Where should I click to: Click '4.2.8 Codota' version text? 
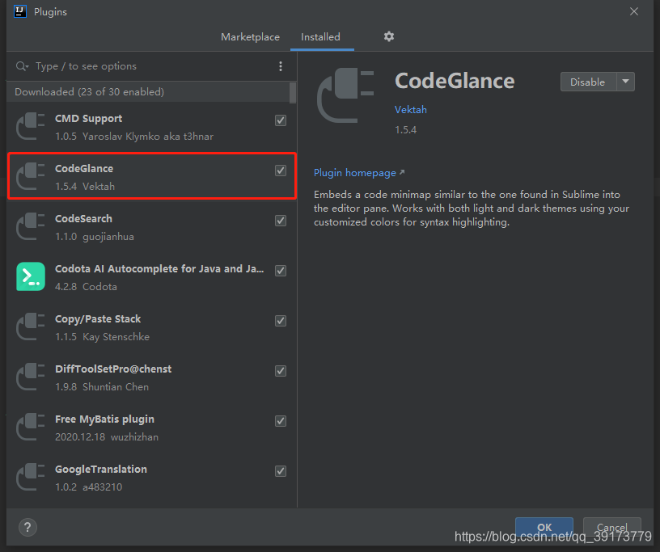point(87,287)
